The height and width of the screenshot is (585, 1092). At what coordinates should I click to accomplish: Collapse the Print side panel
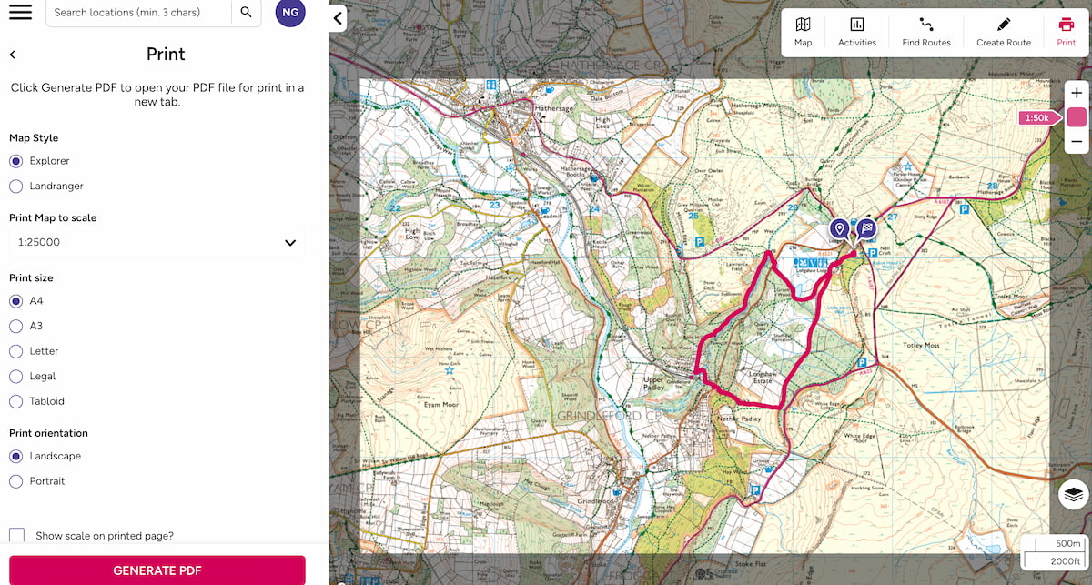pos(338,17)
